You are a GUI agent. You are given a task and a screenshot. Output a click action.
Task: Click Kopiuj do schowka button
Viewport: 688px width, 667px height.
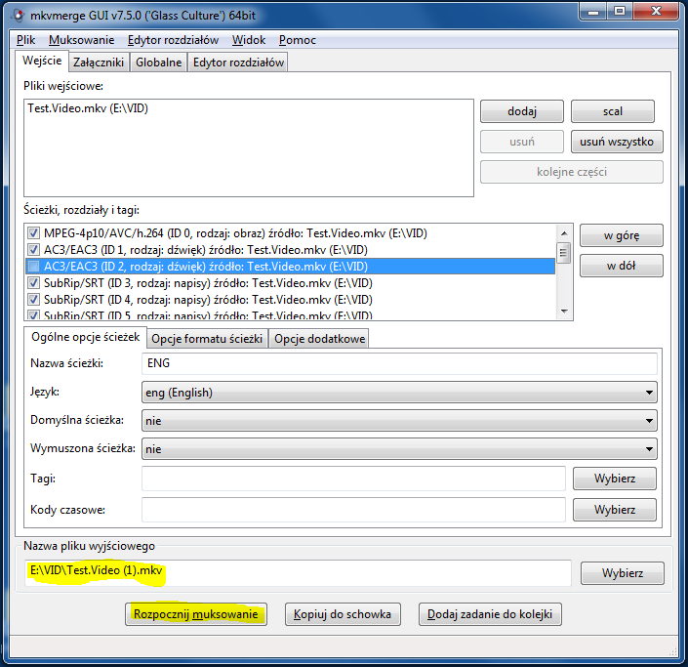click(x=343, y=614)
